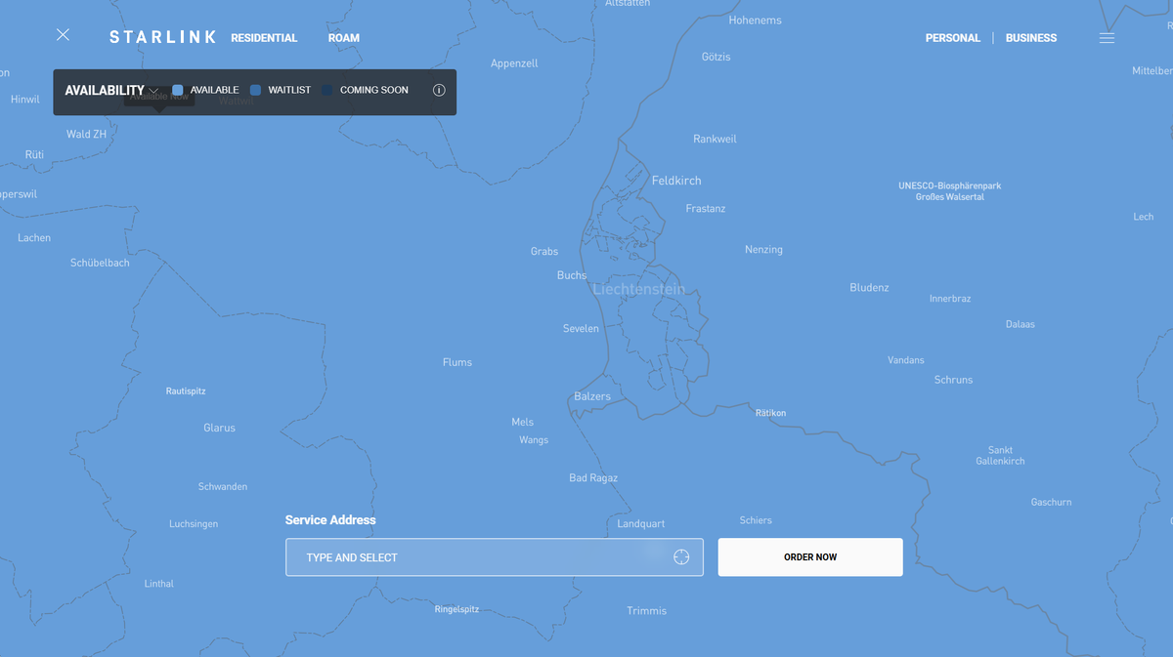The width and height of the screenshot is (1173, 657).
Task: Click the Schruns map label
Action: point(953,380)
